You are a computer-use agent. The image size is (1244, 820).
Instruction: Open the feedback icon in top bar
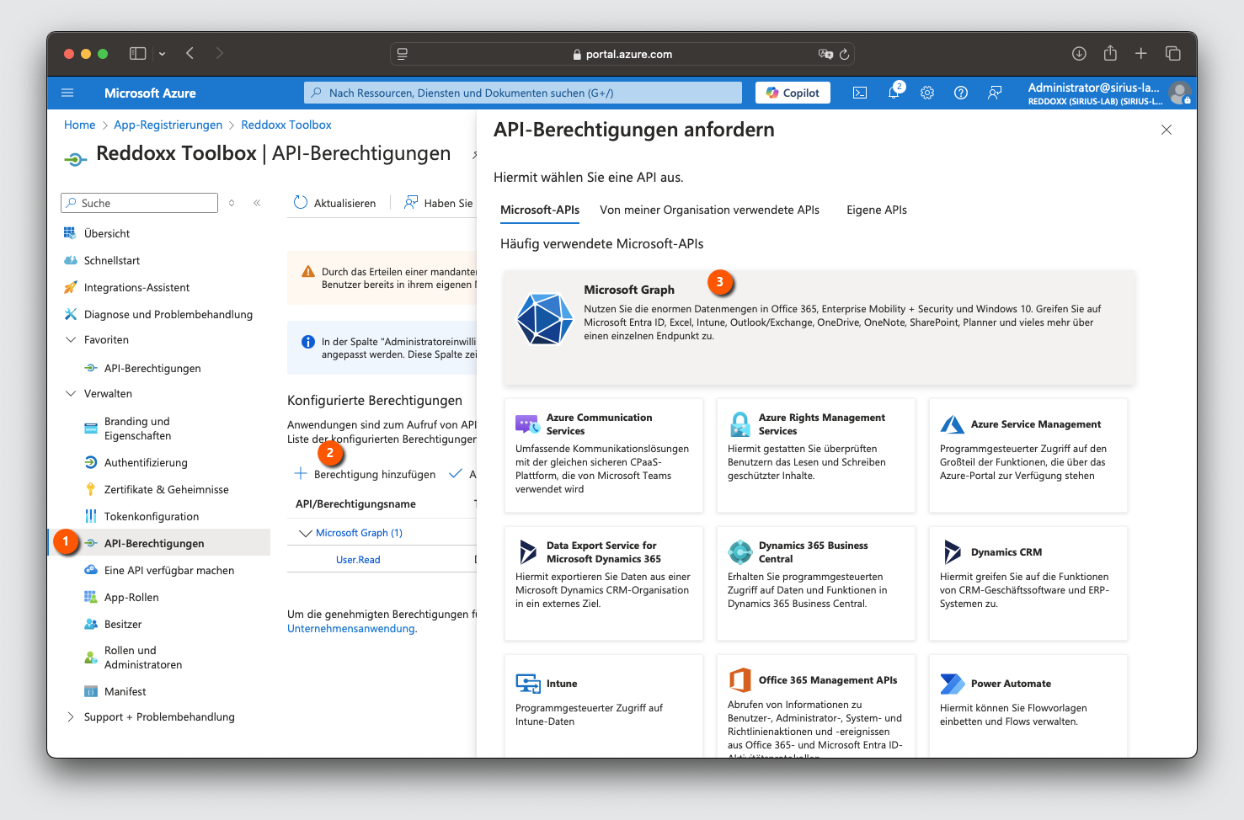(995, 93)
